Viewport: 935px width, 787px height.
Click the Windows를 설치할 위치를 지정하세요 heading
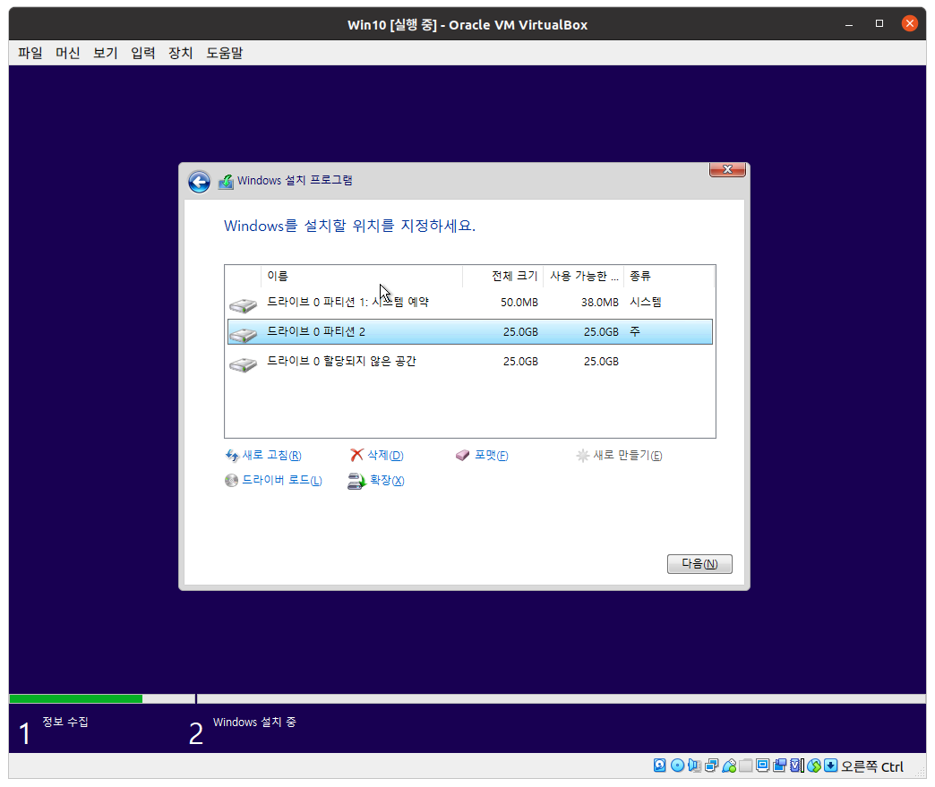pos(349,226)
